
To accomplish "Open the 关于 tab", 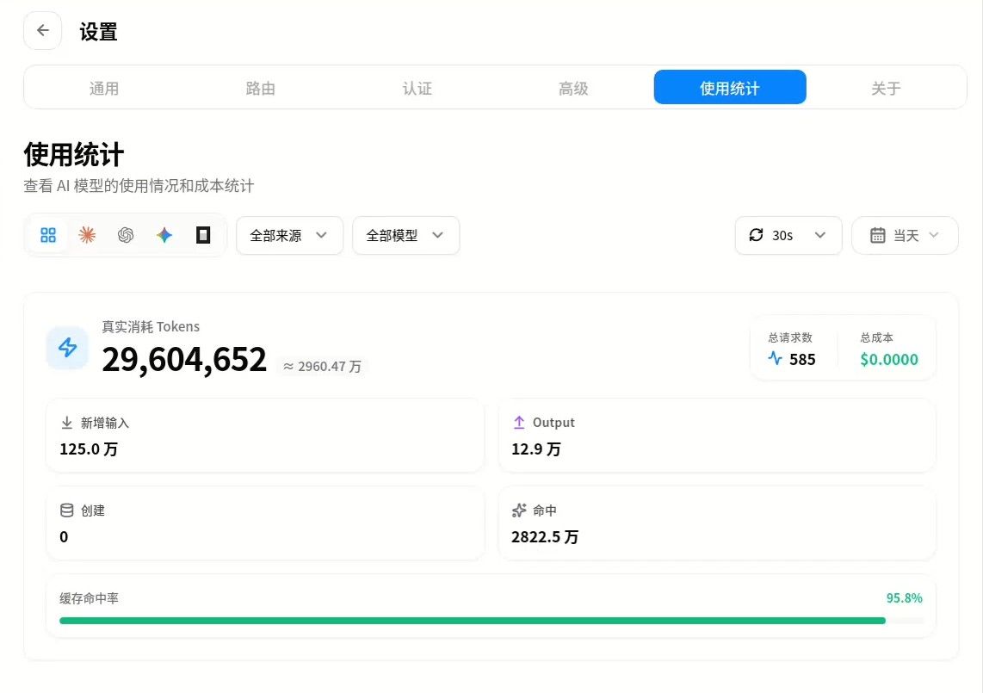I will (x=886, y=88).
